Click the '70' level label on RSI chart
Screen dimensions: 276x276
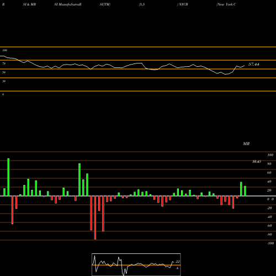[4, 63]
